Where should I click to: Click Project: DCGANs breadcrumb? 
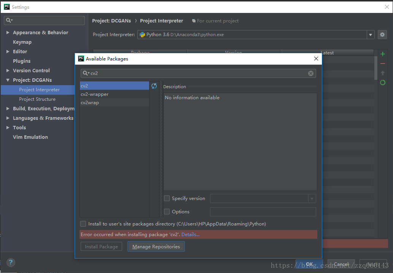point(111,21)
